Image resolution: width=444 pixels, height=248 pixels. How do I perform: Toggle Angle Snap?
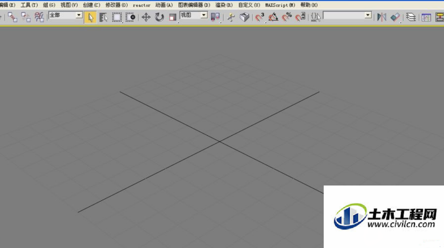[x=273, y=17]
